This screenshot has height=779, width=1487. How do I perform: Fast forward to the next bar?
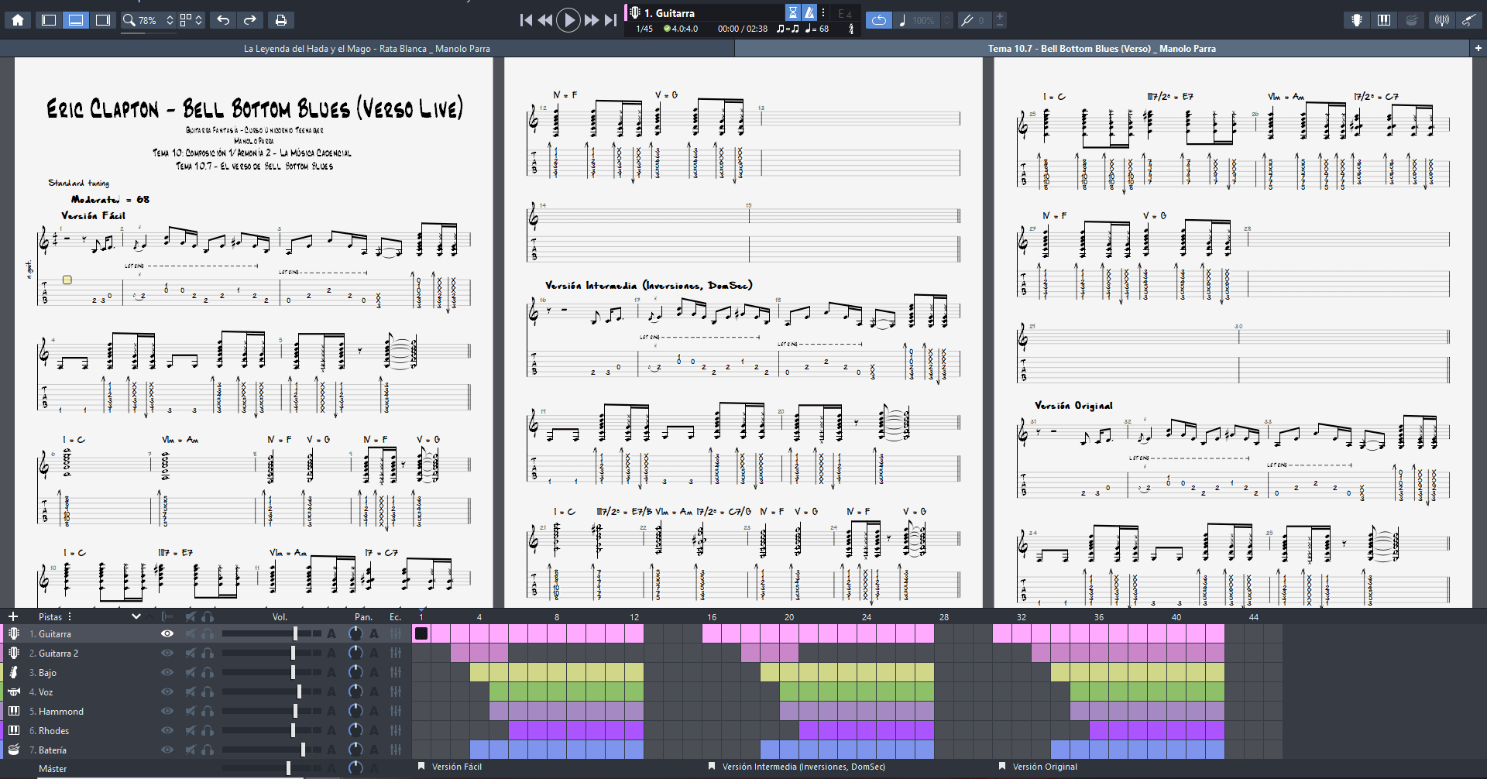592,20
